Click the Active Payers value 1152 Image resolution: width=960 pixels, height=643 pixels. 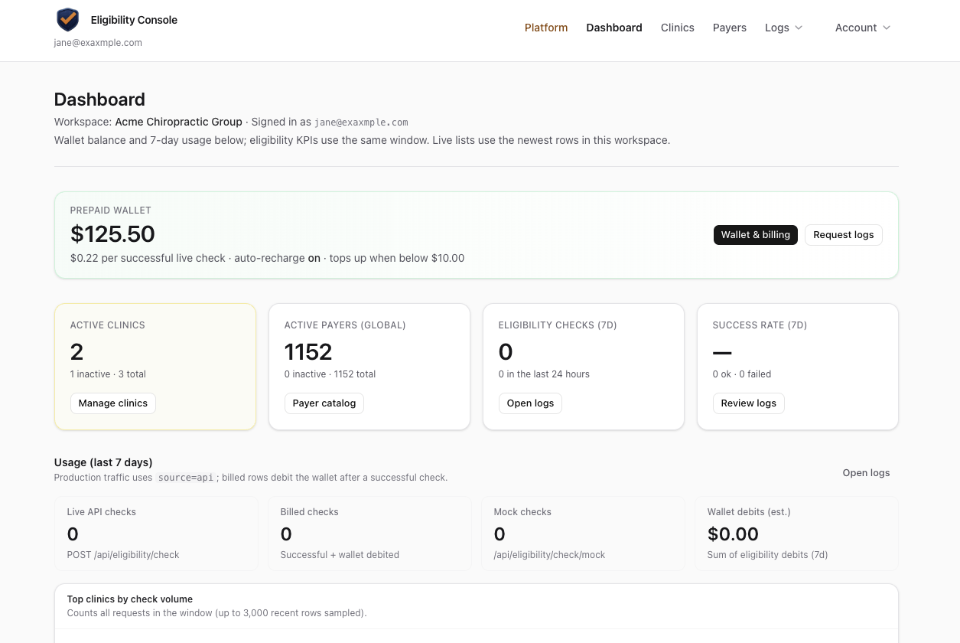(x=308, y=352)
